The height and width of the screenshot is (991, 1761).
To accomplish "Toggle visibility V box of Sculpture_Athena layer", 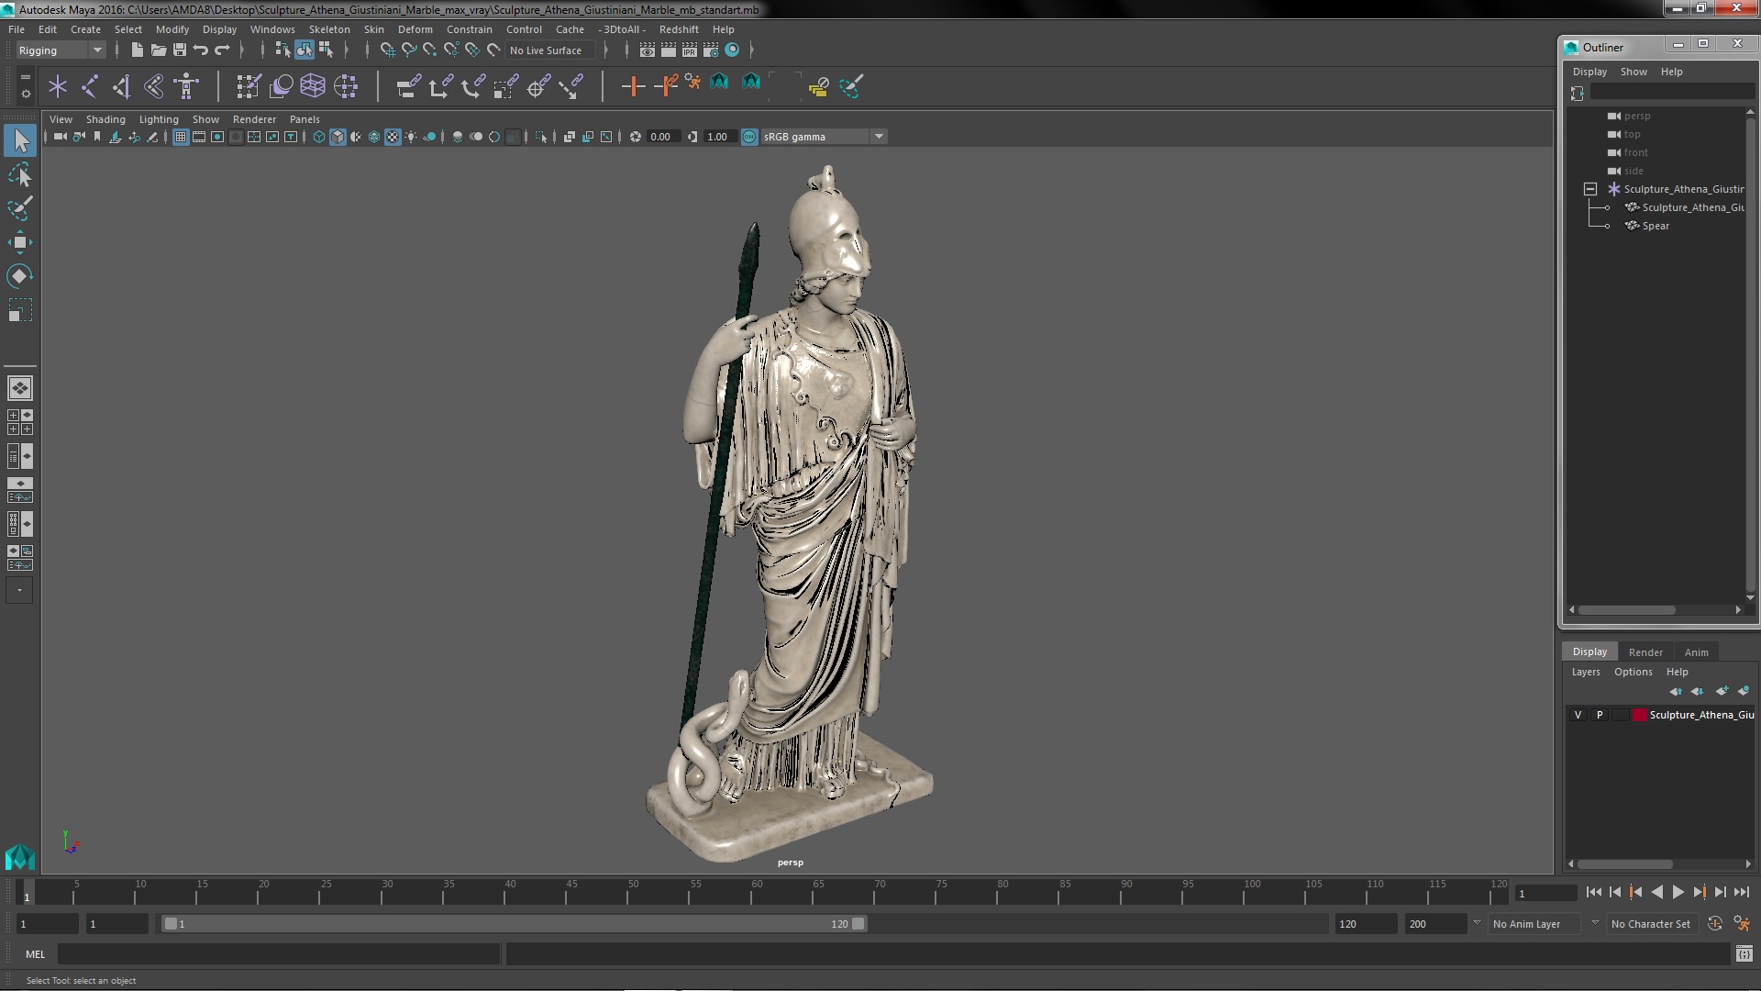I will point(1578,715).
